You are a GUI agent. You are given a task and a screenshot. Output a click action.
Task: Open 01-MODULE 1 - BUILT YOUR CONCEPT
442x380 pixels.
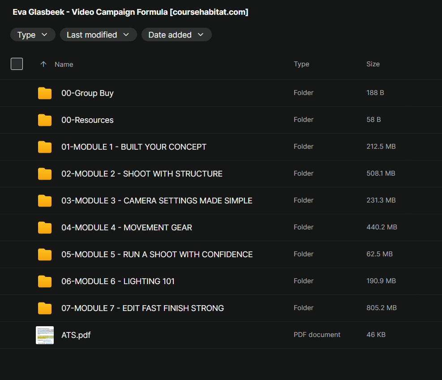134,147
